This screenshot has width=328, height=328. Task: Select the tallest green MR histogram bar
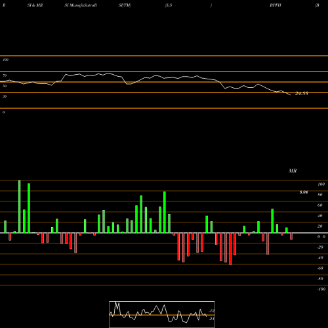click(20, 207)
